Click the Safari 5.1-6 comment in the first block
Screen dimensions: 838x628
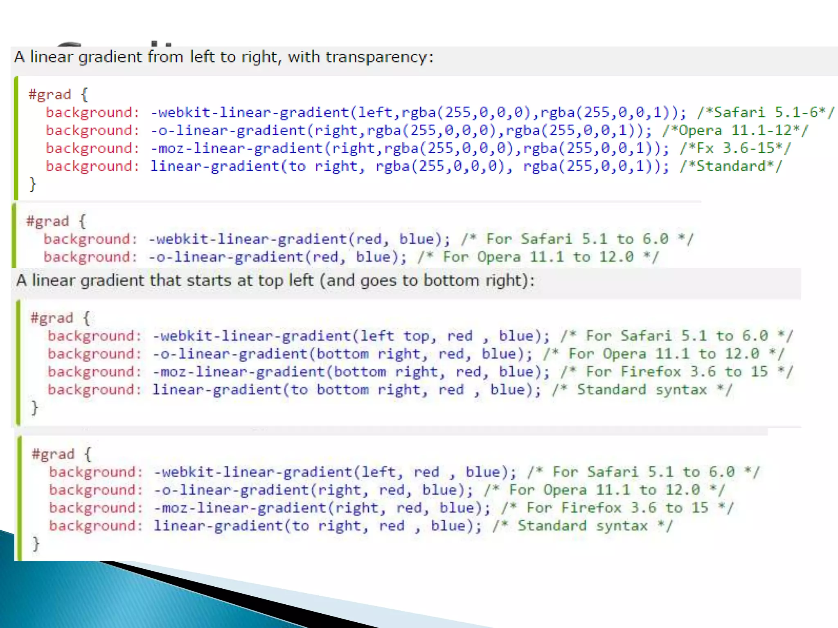pos(765,112)
